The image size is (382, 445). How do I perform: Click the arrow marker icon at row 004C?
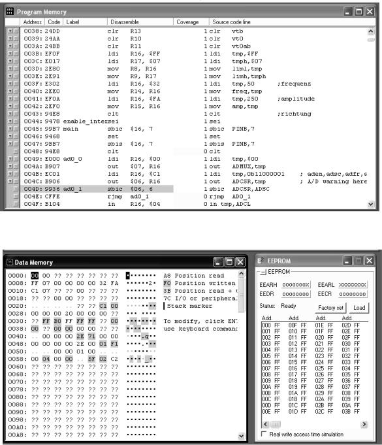10,182
